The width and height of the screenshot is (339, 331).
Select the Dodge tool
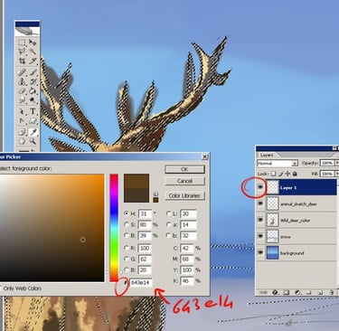[33, 99]
